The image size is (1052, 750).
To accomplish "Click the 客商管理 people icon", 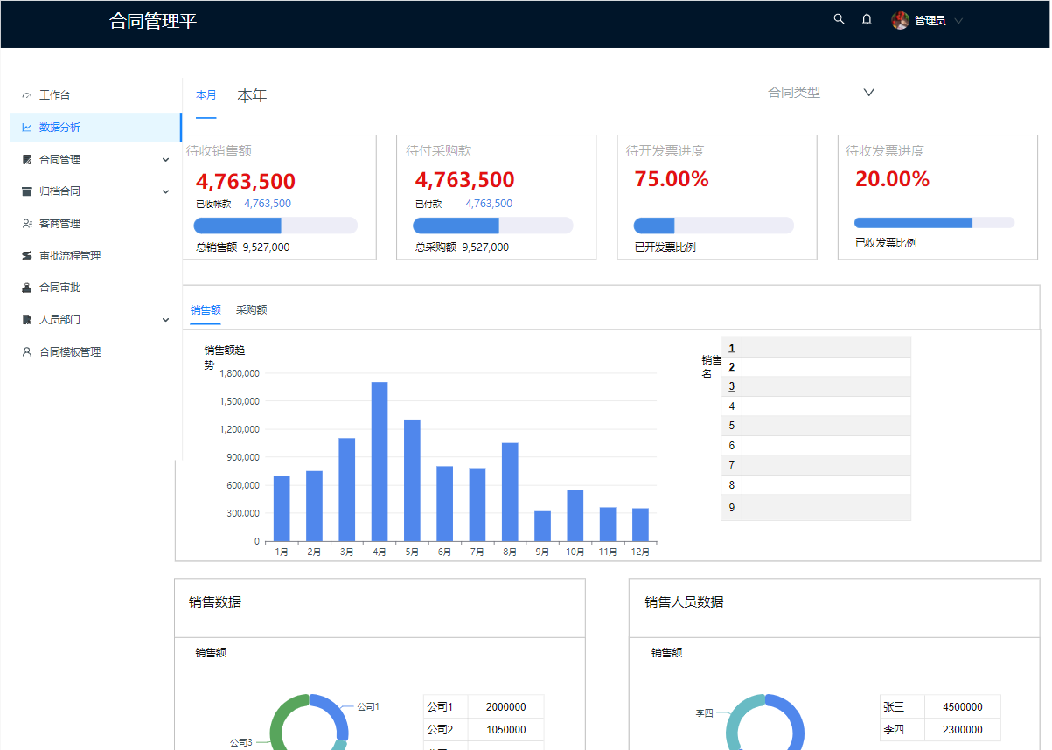I will tap(27, 224).
